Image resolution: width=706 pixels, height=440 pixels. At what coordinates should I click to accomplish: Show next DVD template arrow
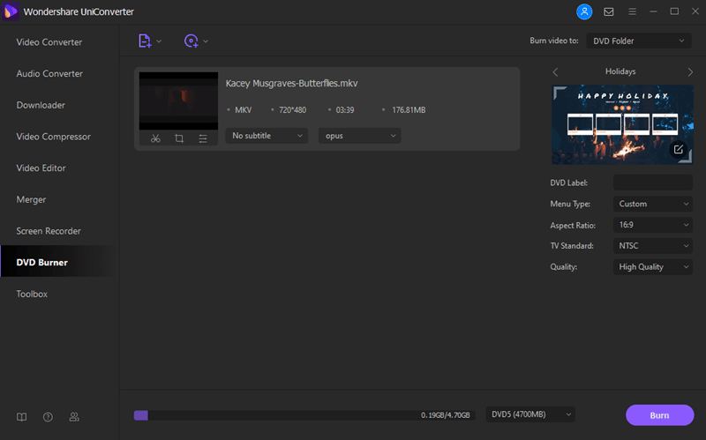pyautogui.click(x=690, y=72)
